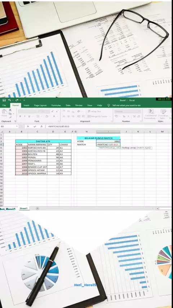Switch to the Formulas tab
173x308 pixels.
56,105
